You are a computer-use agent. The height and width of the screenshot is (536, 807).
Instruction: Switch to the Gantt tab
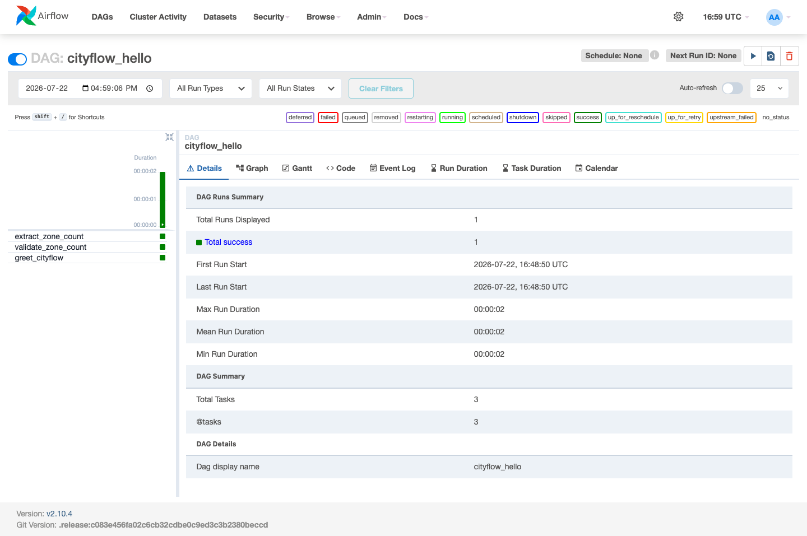coord(298,168)
